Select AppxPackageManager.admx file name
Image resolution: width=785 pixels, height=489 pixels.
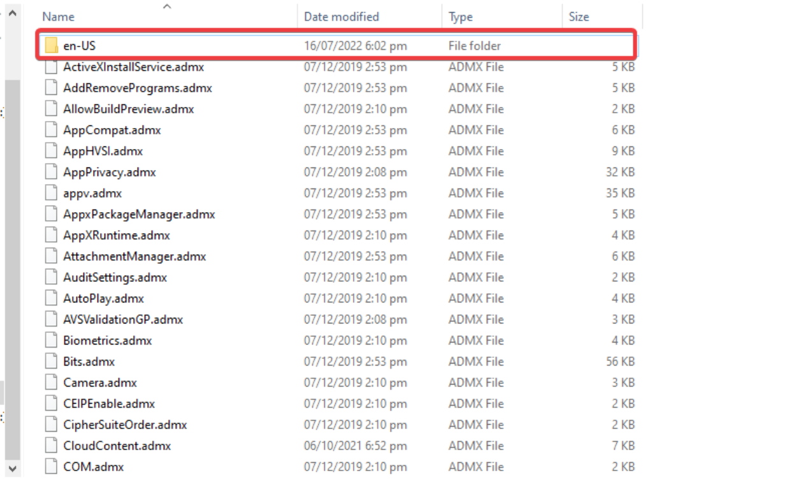tap(139, 214)
